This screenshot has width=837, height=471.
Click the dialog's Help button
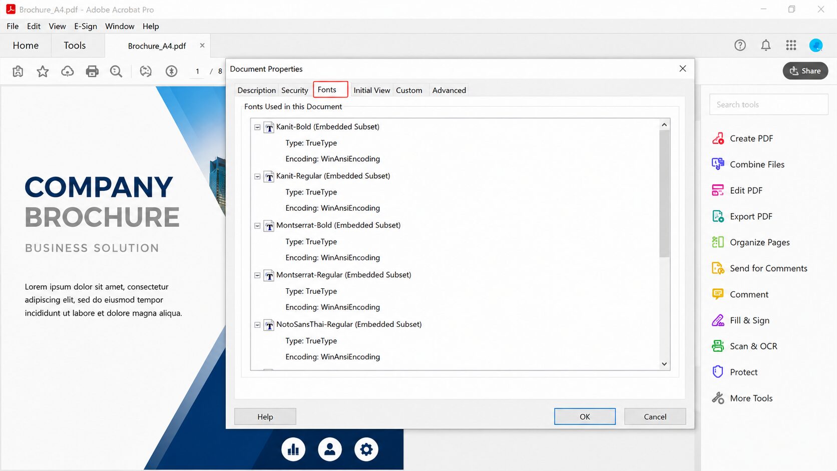pyautogui.click(x=265, y=417)
